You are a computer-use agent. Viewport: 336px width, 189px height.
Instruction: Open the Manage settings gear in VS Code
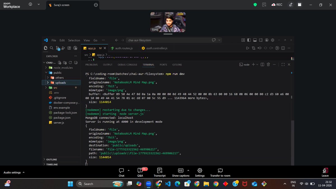point(272,40)
